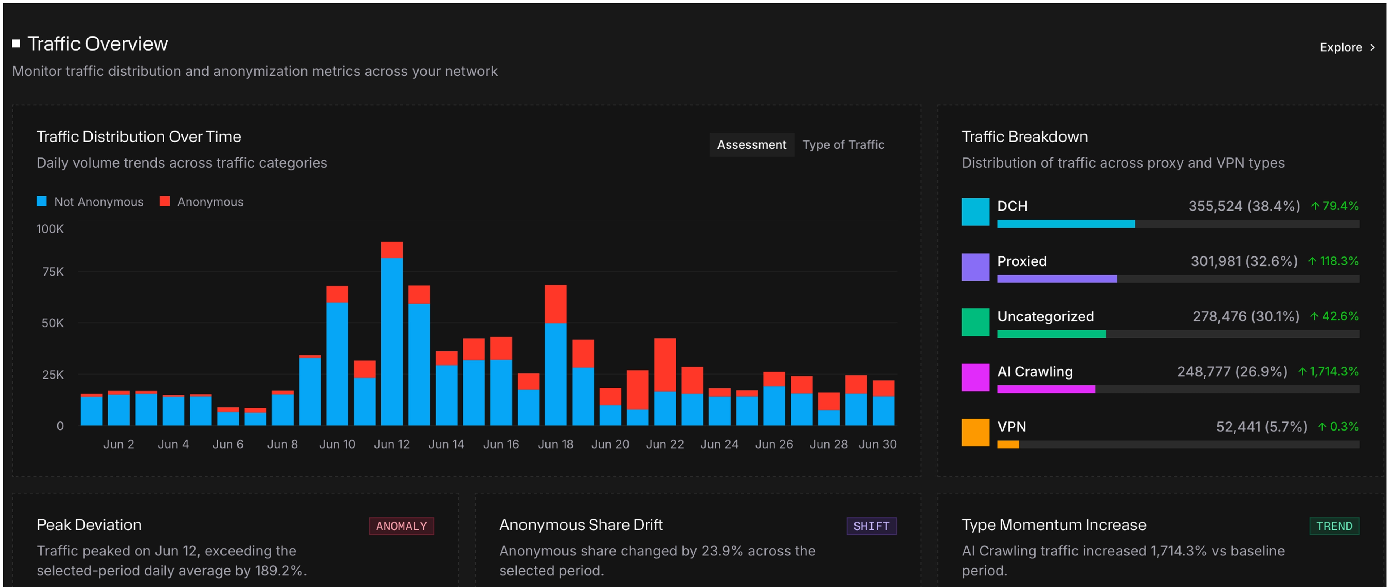The height and width of the screenshot is (588, 1388).
Task: Click the AI Crawling 1,714.3% increase indicator
Action: click(1328, 372)
